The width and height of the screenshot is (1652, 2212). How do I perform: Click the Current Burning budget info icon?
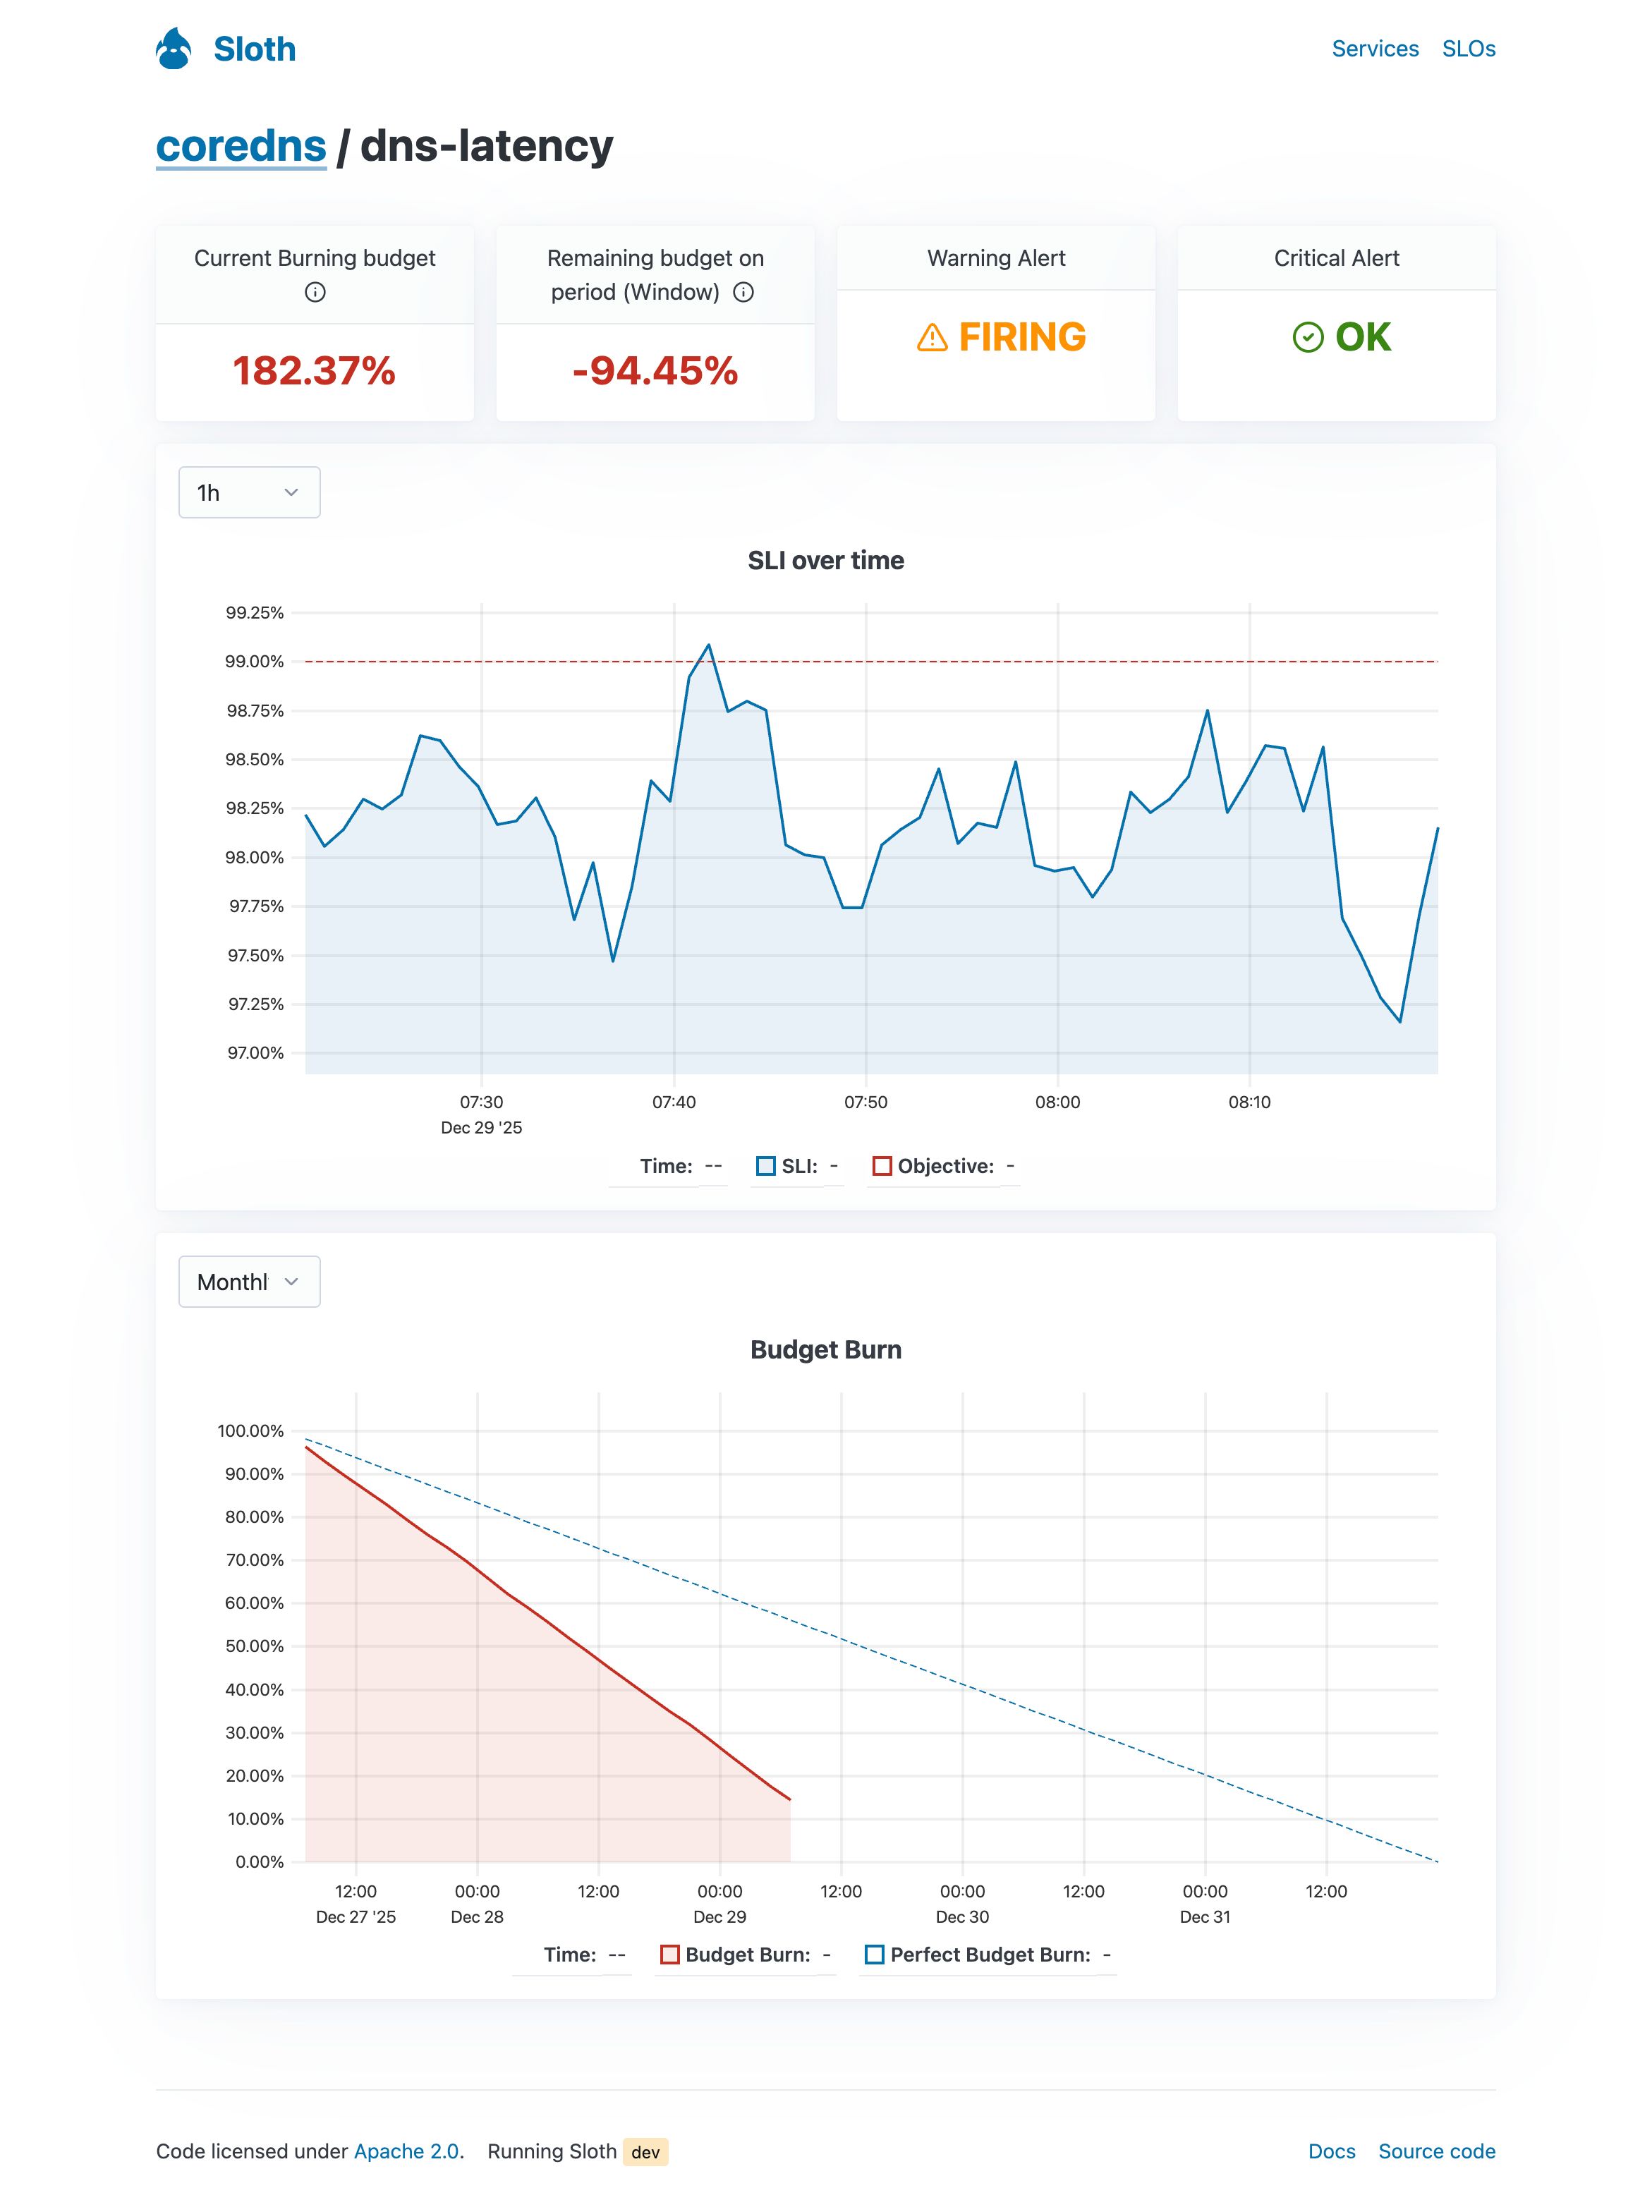click(315, 292)
